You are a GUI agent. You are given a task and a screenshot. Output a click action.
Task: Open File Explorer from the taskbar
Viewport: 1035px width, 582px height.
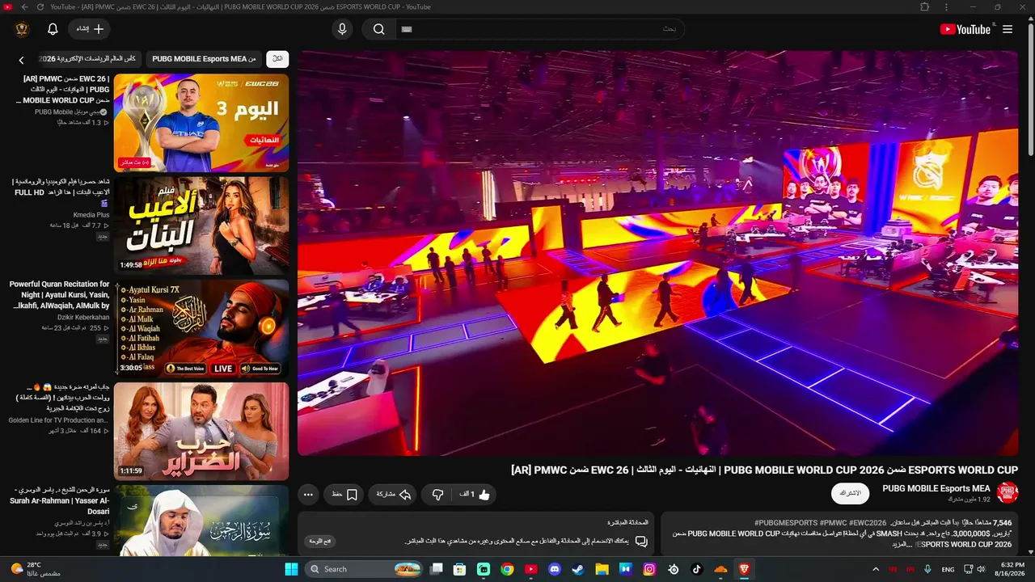(602, 569)
